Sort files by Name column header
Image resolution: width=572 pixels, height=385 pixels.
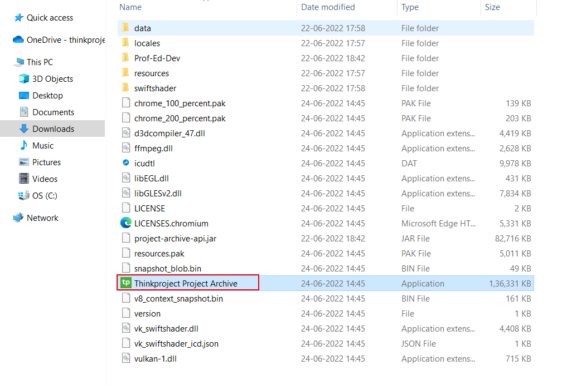[x=130, y=7]
